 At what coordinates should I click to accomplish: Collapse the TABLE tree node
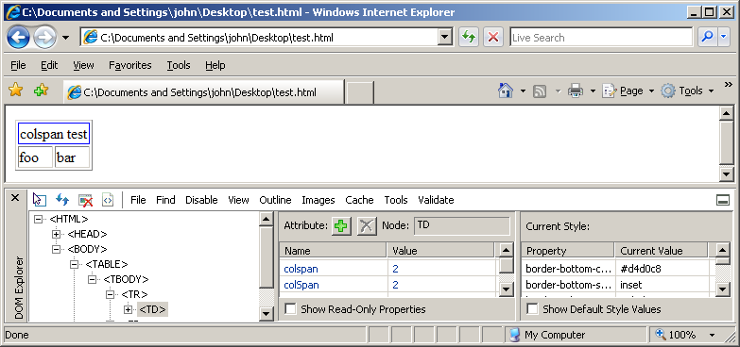pyautogui.click(x=74, y=264)
